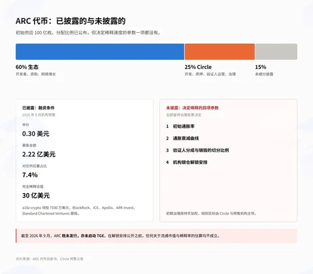Click the '未披露' red card heading
The height and width of the screenshot is (274, 313).
(x=193, y=108)
